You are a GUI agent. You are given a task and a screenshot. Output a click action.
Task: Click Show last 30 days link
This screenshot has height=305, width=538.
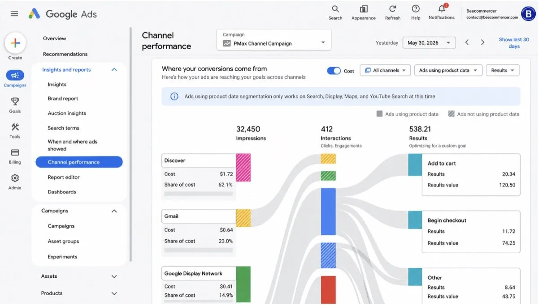(514, 43)
